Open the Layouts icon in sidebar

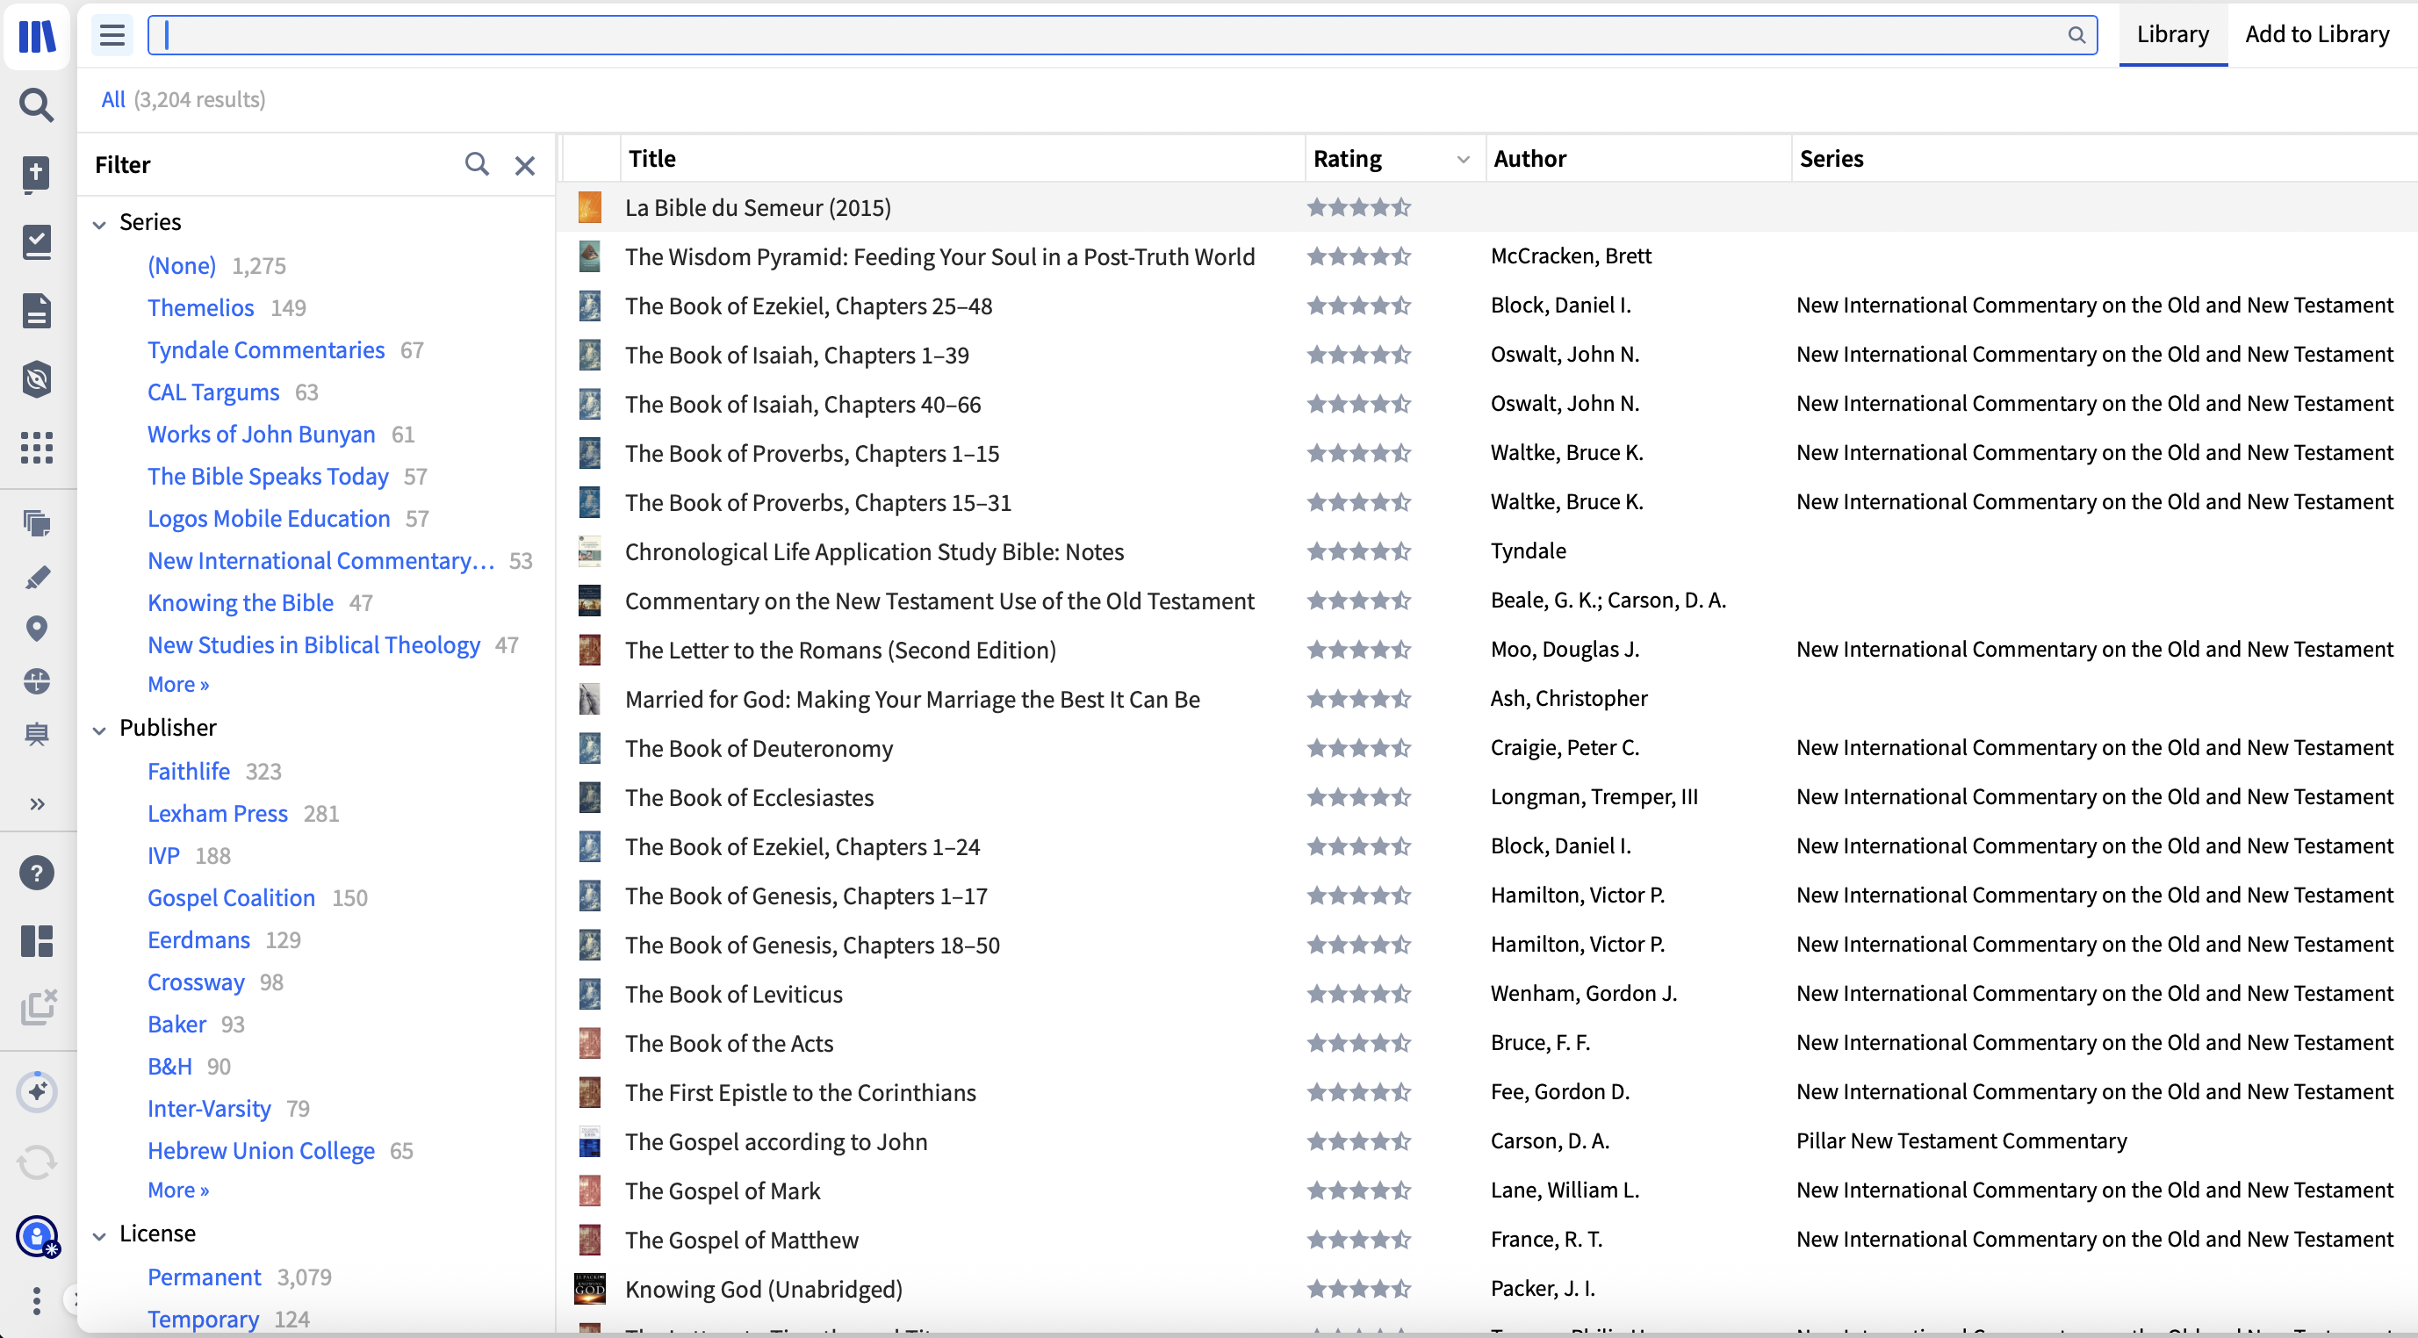[36, 941]
